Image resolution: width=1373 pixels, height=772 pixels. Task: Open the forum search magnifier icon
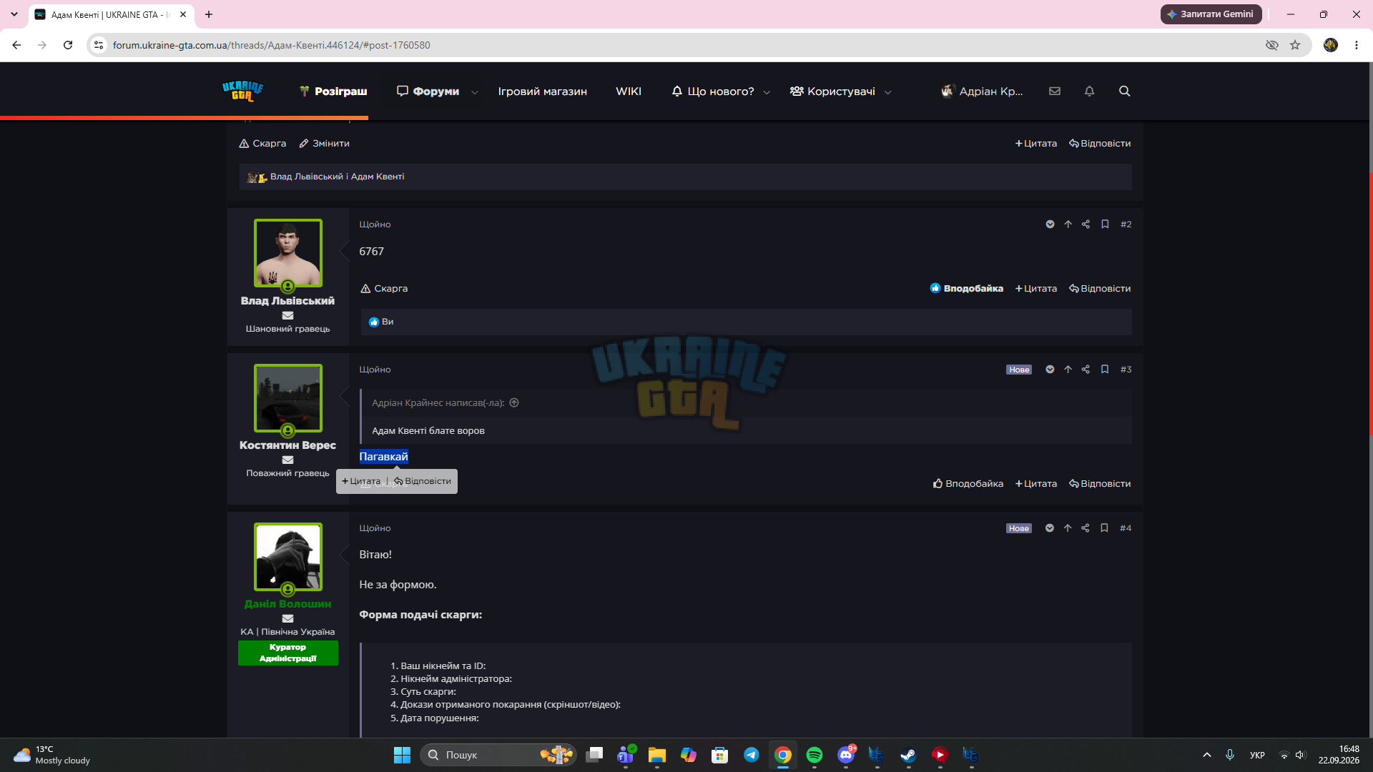click(1124, 91)
